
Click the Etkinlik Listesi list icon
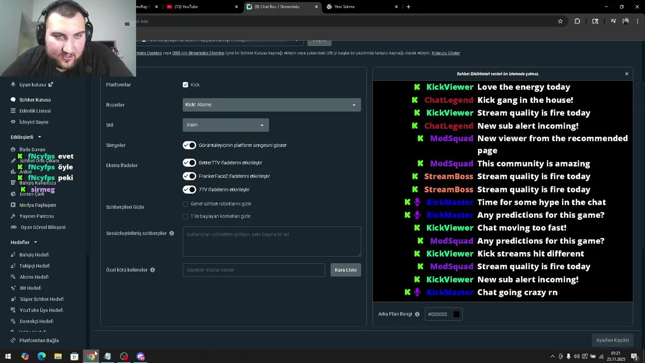click(13, 111)
